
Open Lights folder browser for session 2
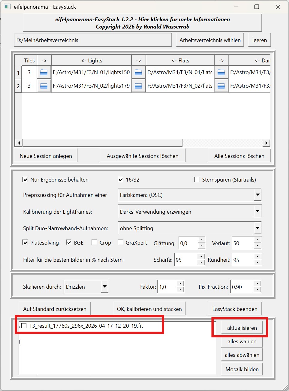pyautogui.click(x=44, y=86)
